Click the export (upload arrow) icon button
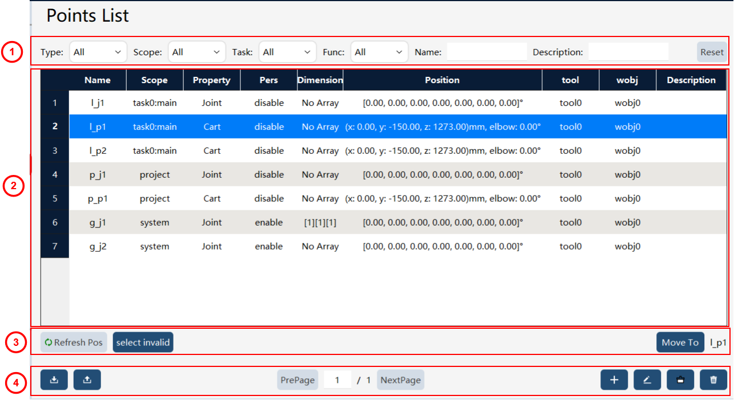The width and height of the screenshot is (734, 400). [87, 380]
